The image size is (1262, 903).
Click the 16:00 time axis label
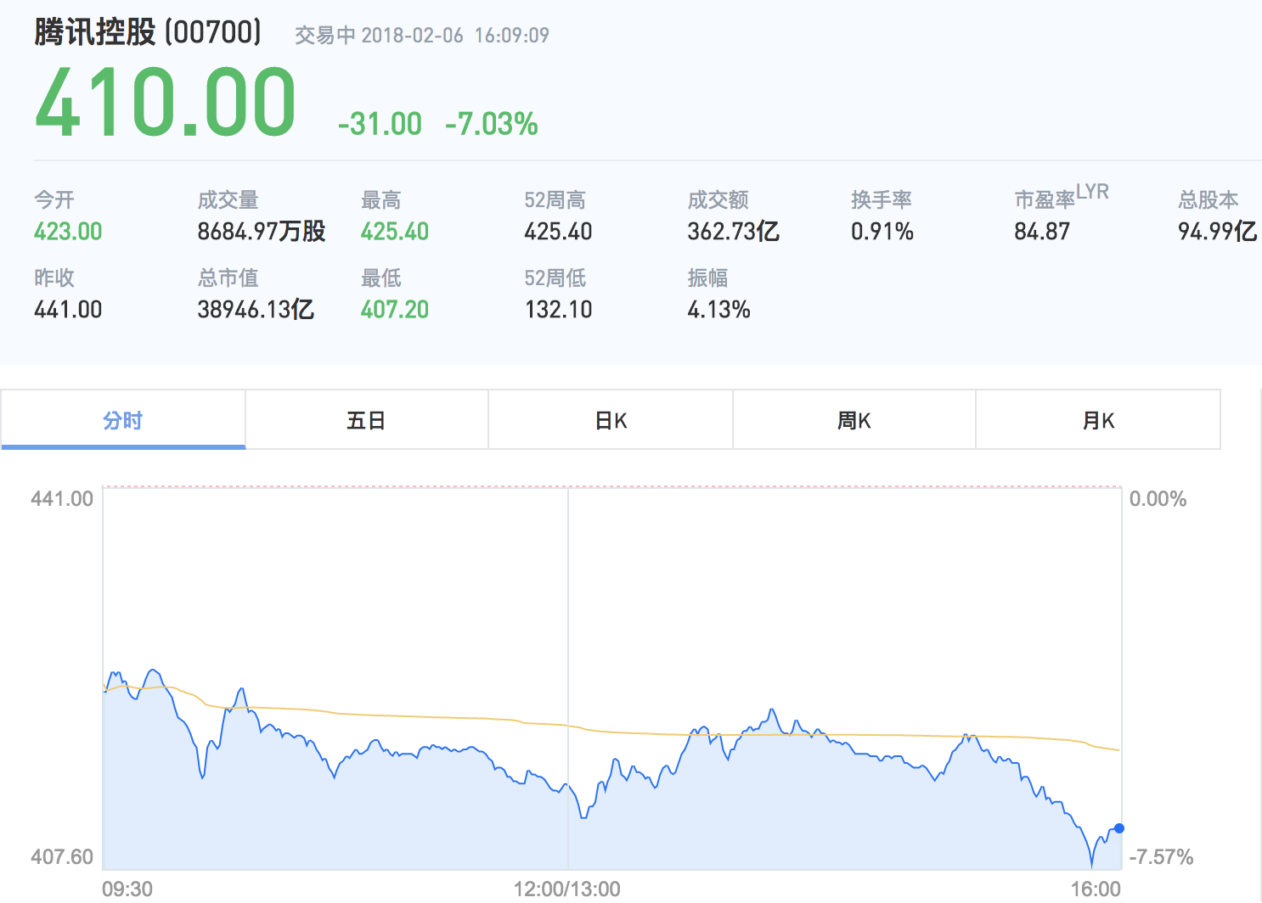tap(1096, 889)
